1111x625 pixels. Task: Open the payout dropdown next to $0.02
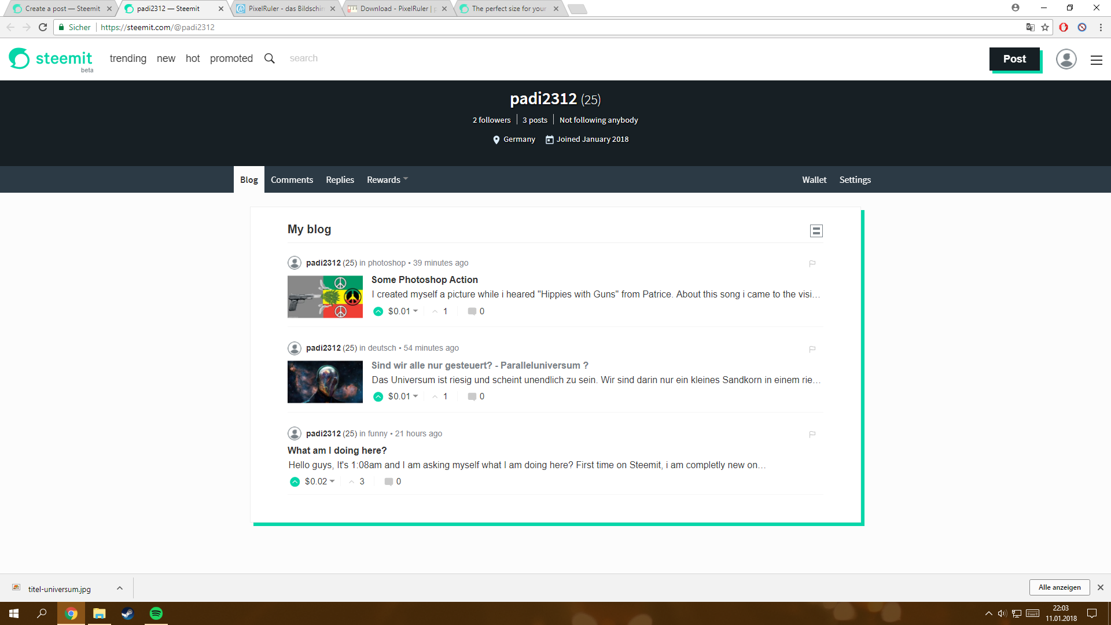[x=331, y=481]
